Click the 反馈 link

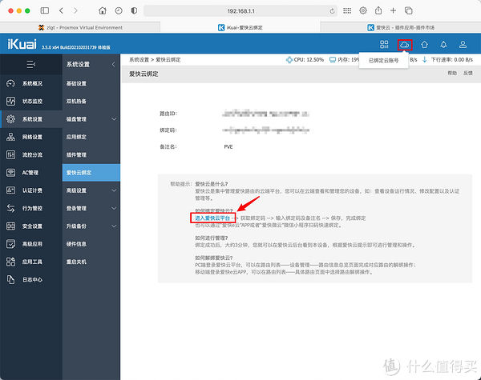tap(468, 73)
